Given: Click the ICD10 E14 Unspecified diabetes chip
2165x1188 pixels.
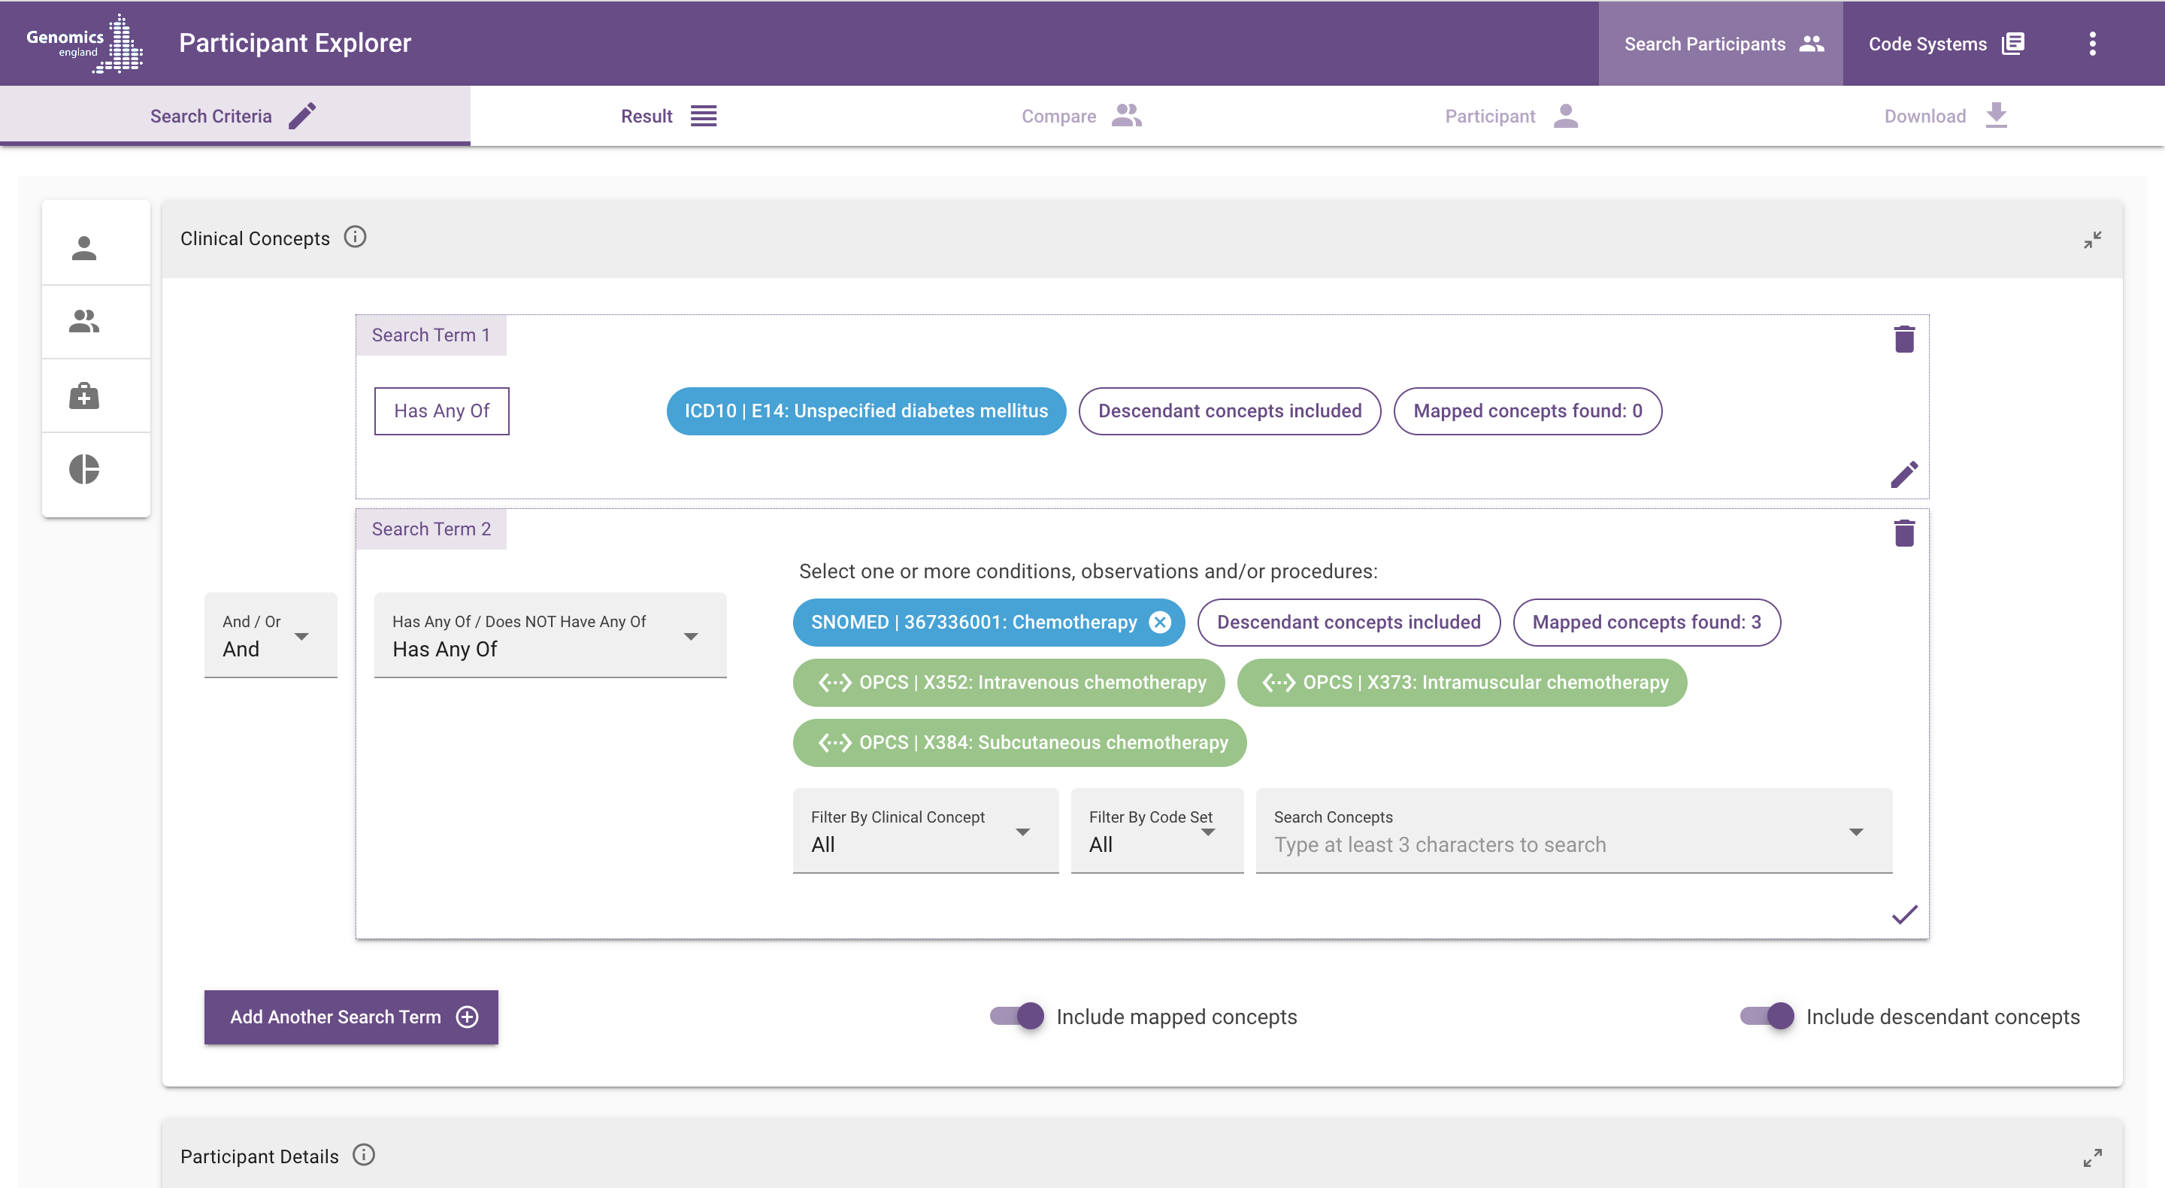Looking at the screenshot, I should tap(867, 411).
